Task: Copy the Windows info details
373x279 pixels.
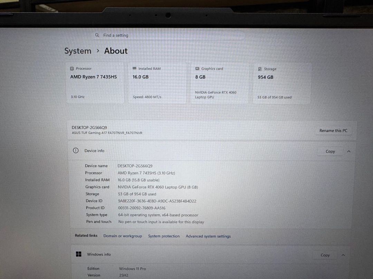Action: (x=325, y=255)
